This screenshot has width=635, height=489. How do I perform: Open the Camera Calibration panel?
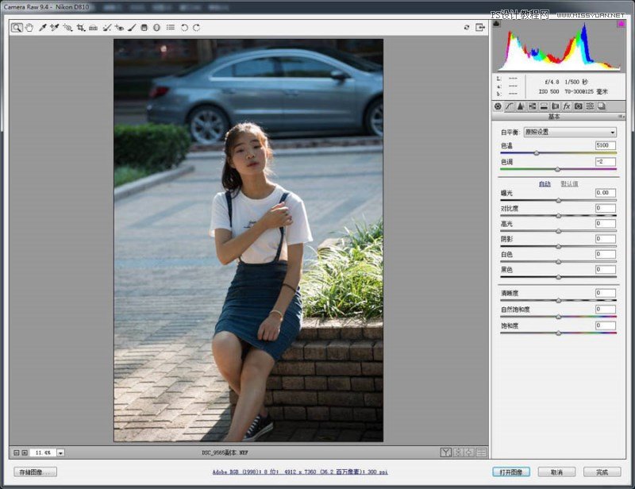pyautogui.click(x=578, y=106)
